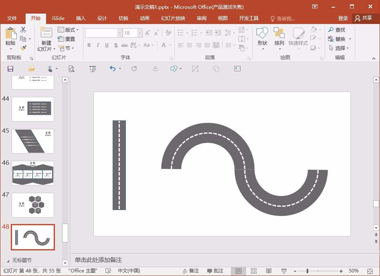Click the Reset (重置) button
Image resolution: width=380 pixels, height=276 pixels.
click(67, 39)
